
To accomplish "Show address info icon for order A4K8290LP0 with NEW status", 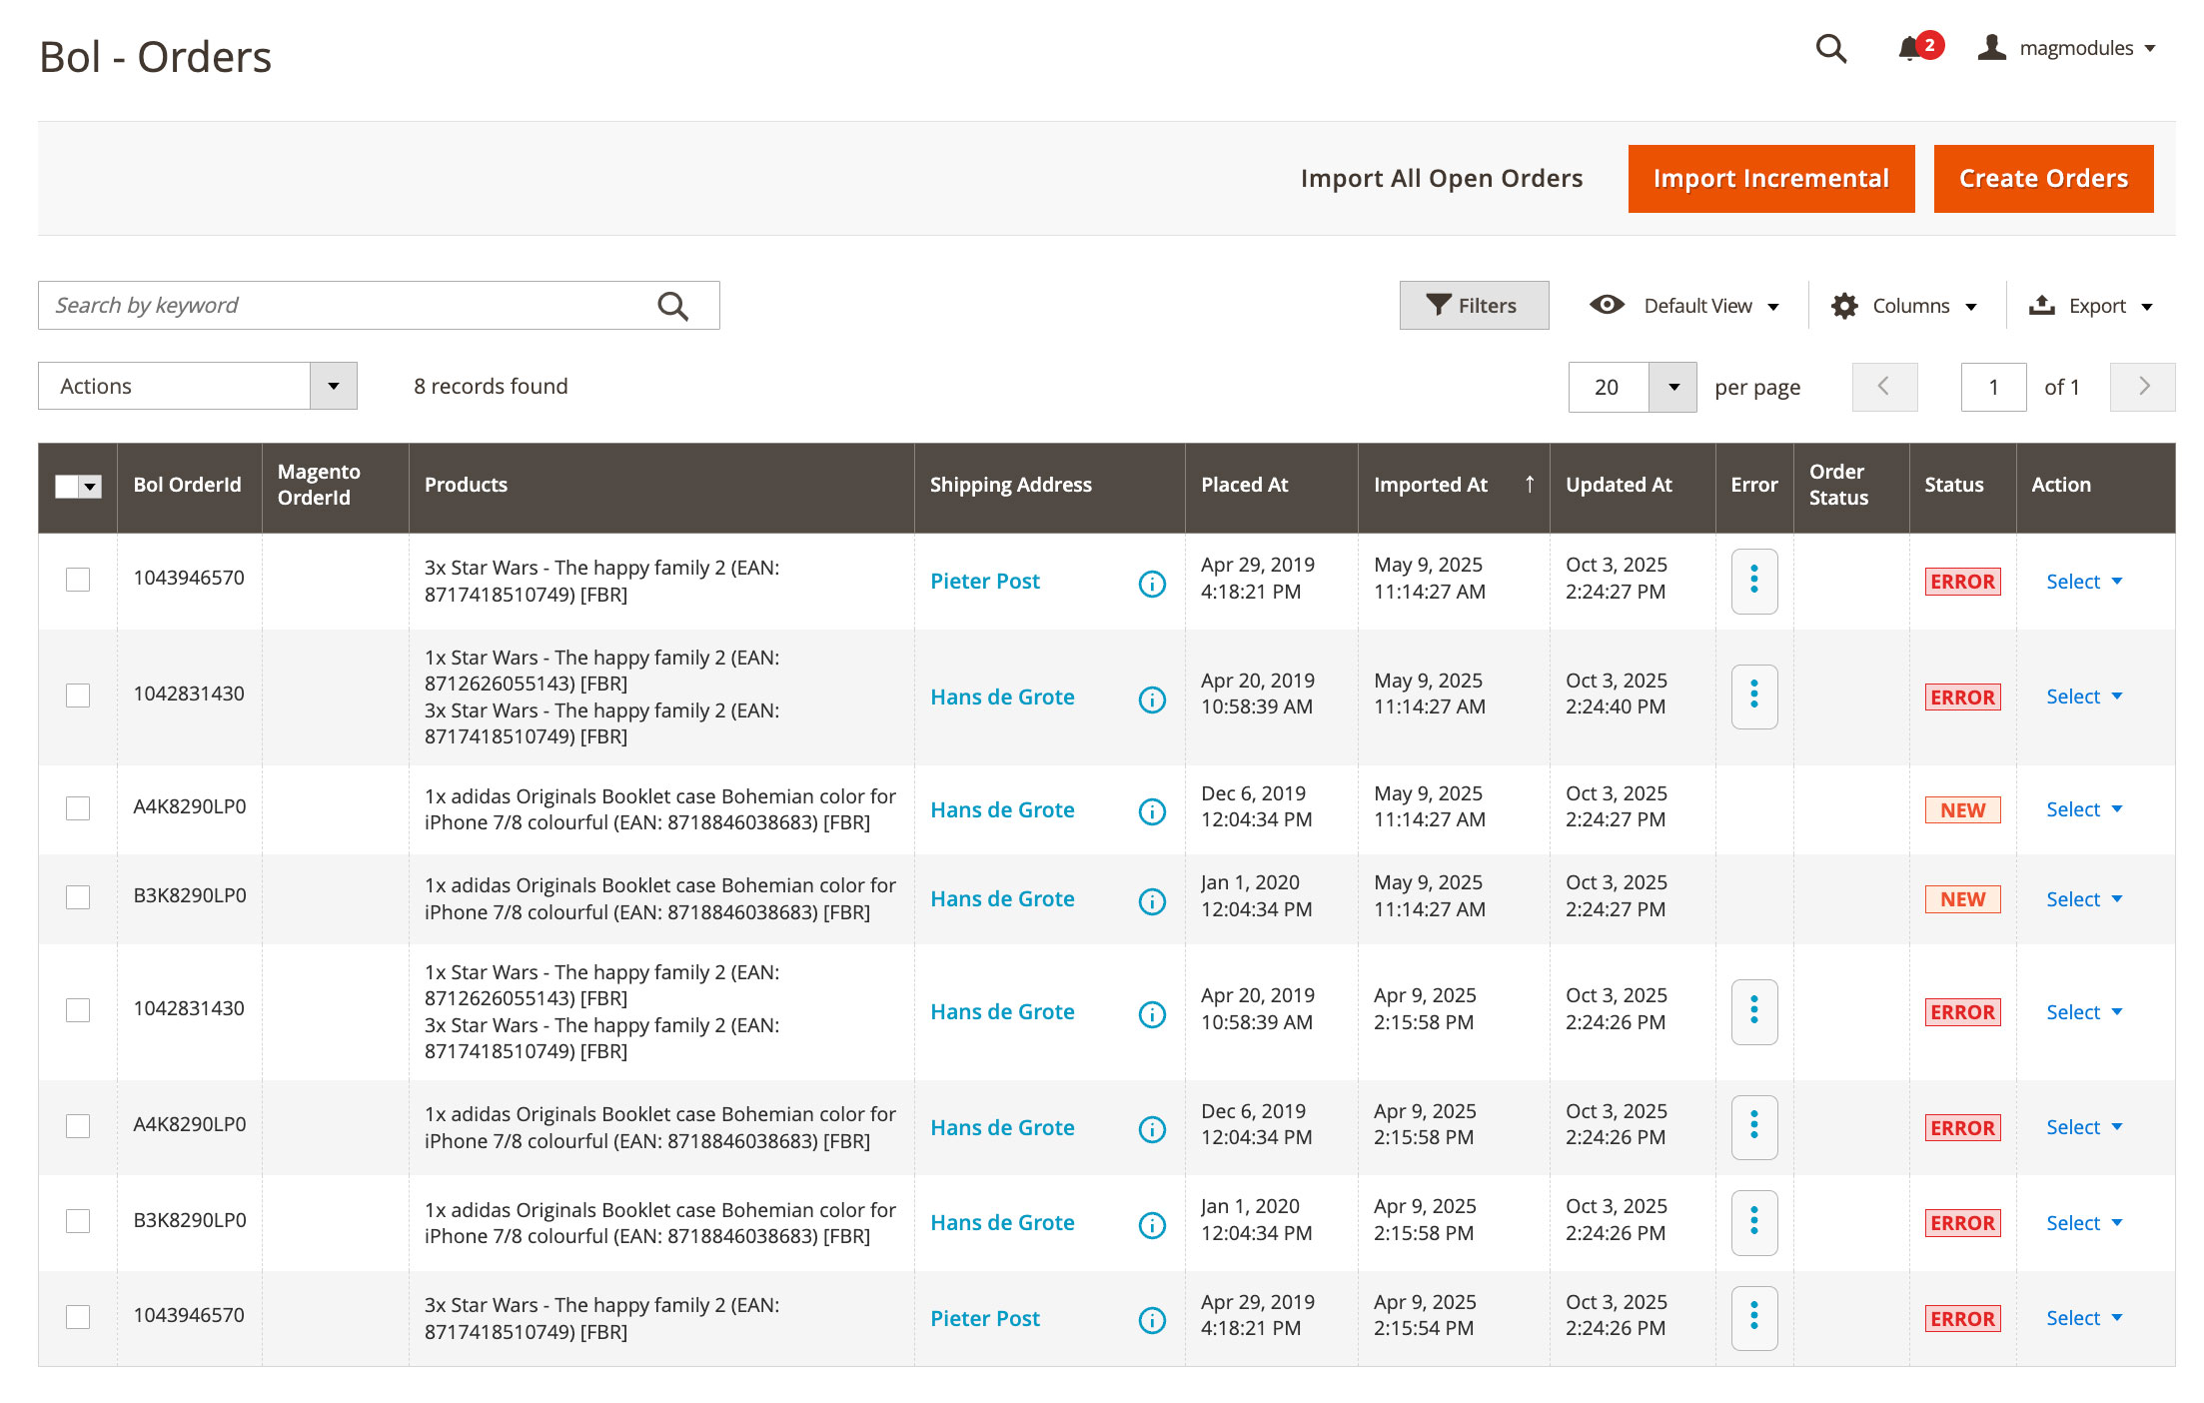I will pyautogui.click(x=1152, y=811).
